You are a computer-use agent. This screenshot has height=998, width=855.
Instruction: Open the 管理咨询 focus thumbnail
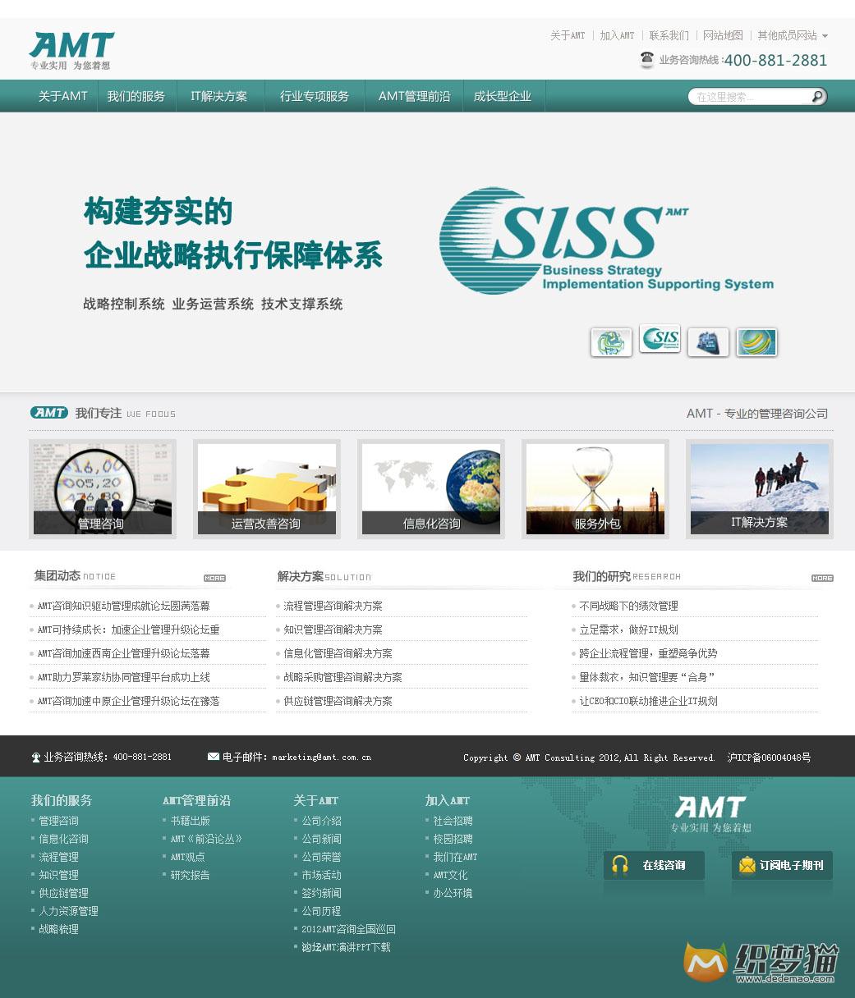pyautogui.click(x=103, y=489)
